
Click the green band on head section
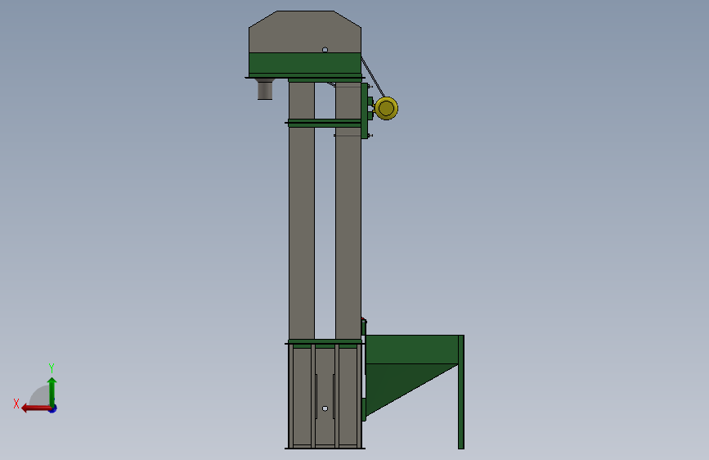tap(305, 63)
